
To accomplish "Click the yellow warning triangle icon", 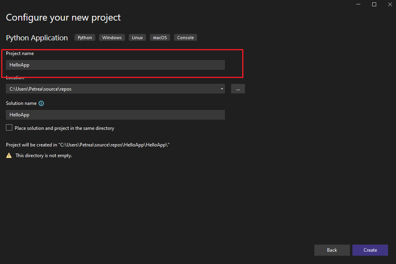I will (x=9, y=155).
